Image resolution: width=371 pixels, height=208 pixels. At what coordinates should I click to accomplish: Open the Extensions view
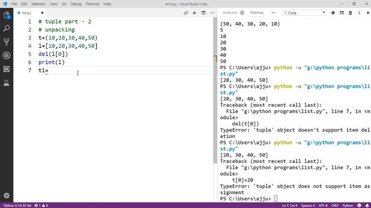point(6,69)
